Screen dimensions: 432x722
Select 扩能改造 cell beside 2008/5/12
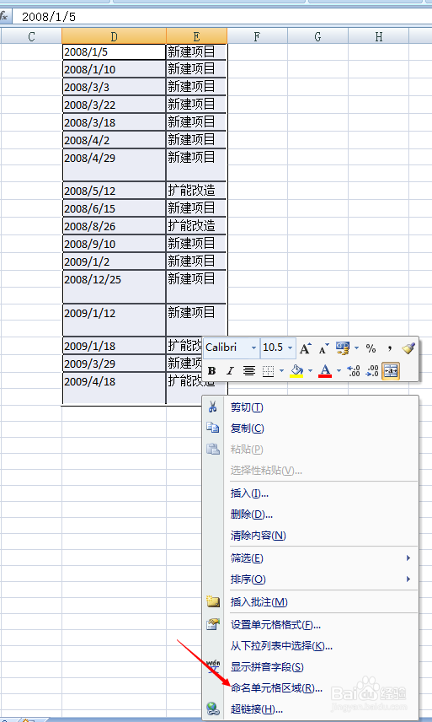tap(196, 190)
